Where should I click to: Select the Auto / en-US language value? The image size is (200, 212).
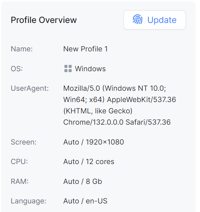pos(85,201)
